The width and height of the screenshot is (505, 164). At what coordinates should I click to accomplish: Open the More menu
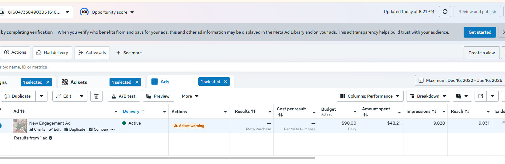(x=190, y=96)
